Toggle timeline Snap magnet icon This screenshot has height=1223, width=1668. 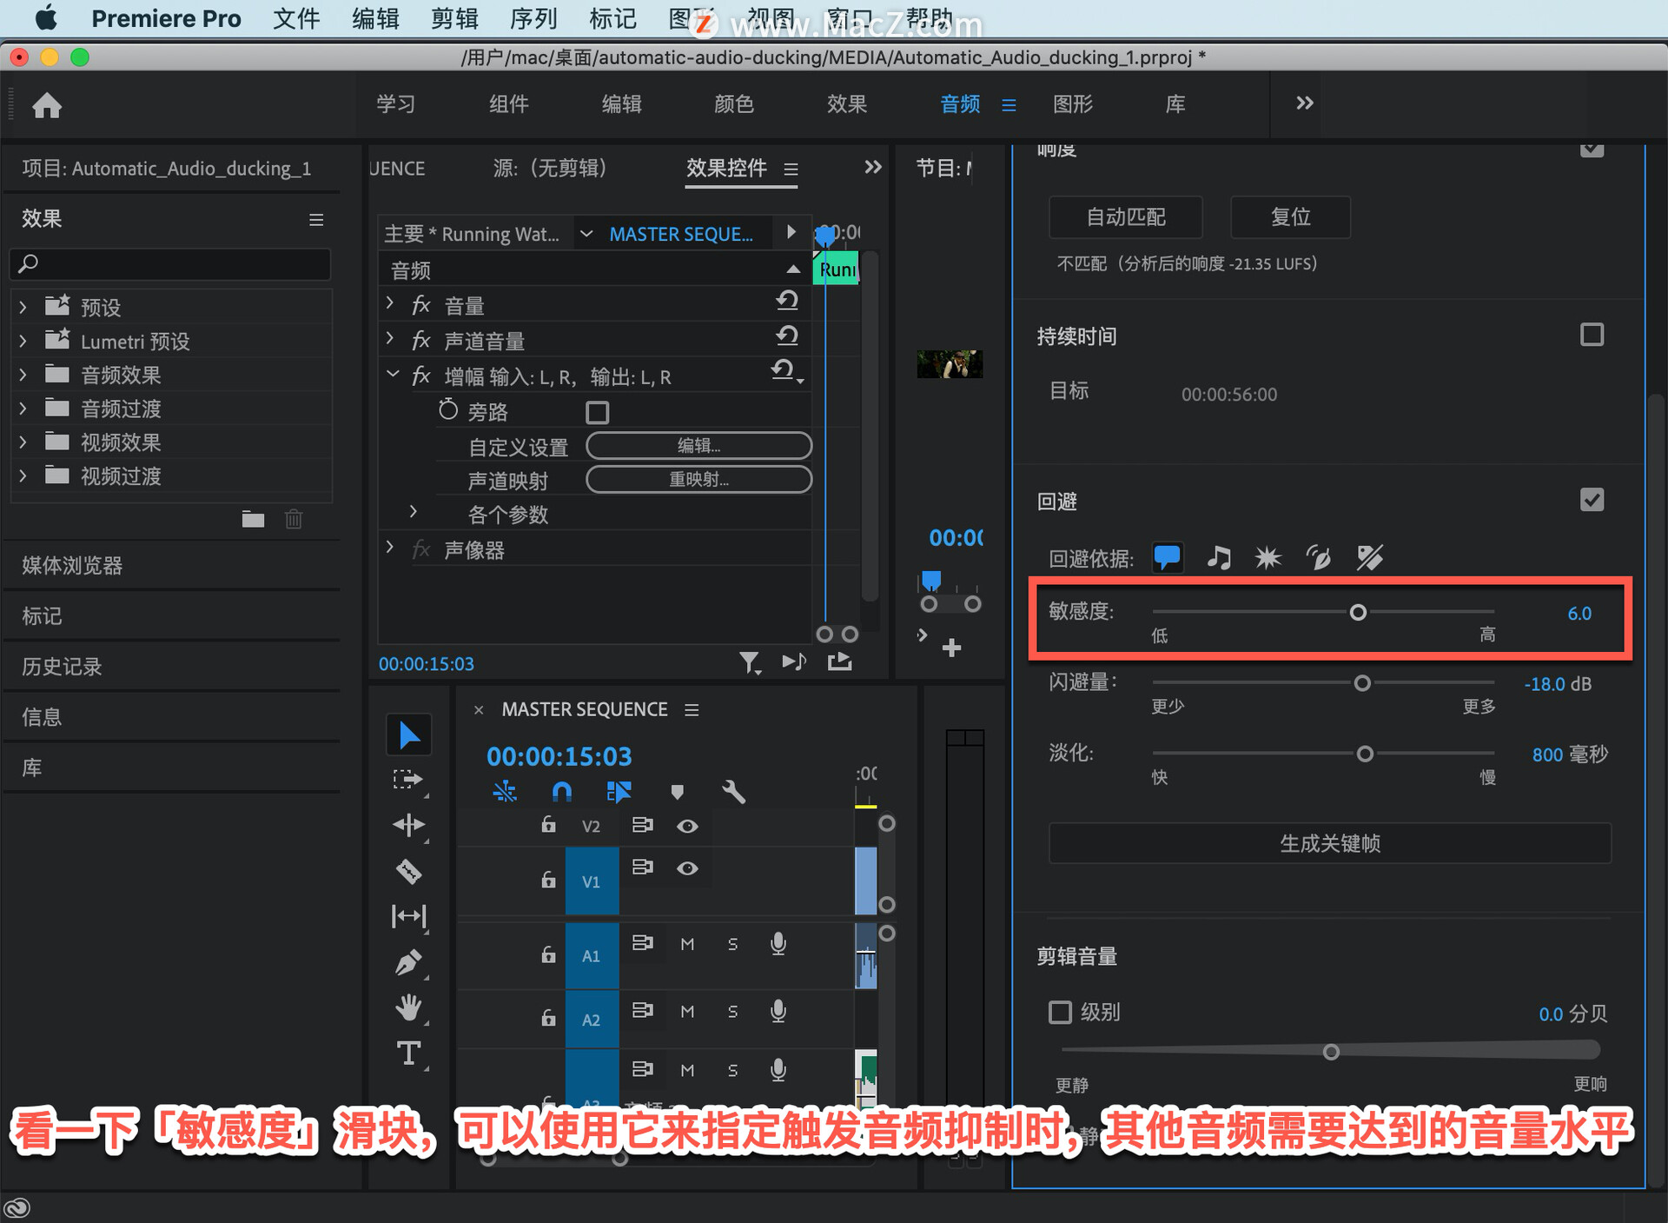pos(562,791)
